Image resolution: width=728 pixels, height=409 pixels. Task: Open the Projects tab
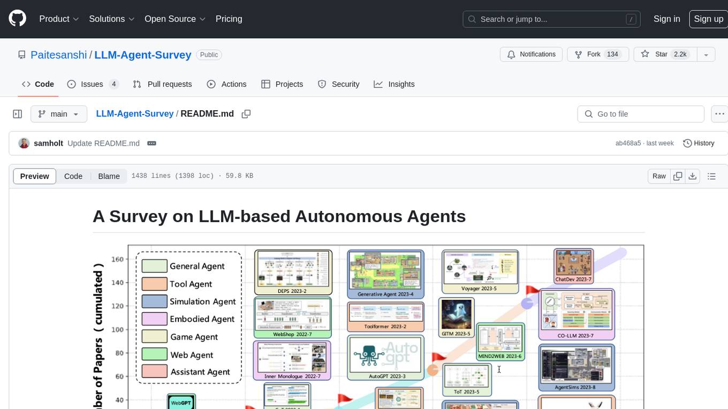point(282,84)
